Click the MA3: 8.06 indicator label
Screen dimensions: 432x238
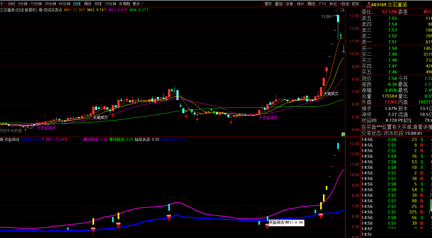(x=118, y=10)
